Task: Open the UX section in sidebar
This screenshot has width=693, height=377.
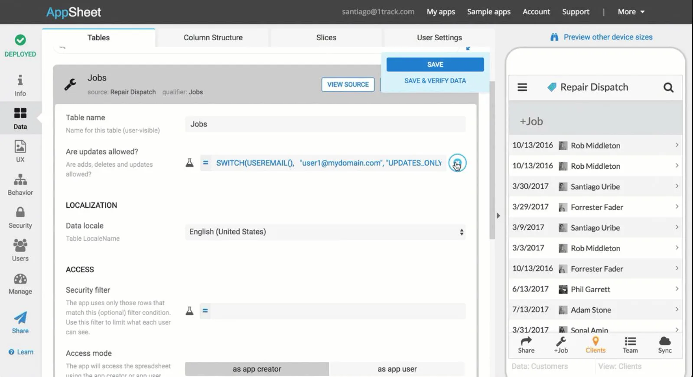Action: coord(20,151)
